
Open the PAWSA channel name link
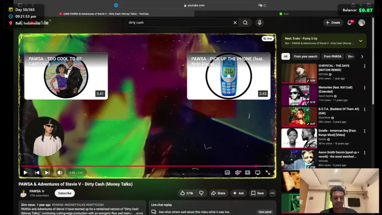coord(35,191)
